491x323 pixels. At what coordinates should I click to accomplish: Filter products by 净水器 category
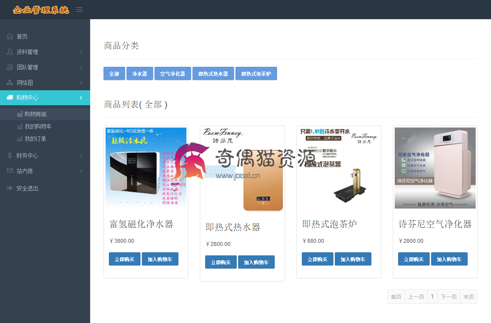pos(140,73)
